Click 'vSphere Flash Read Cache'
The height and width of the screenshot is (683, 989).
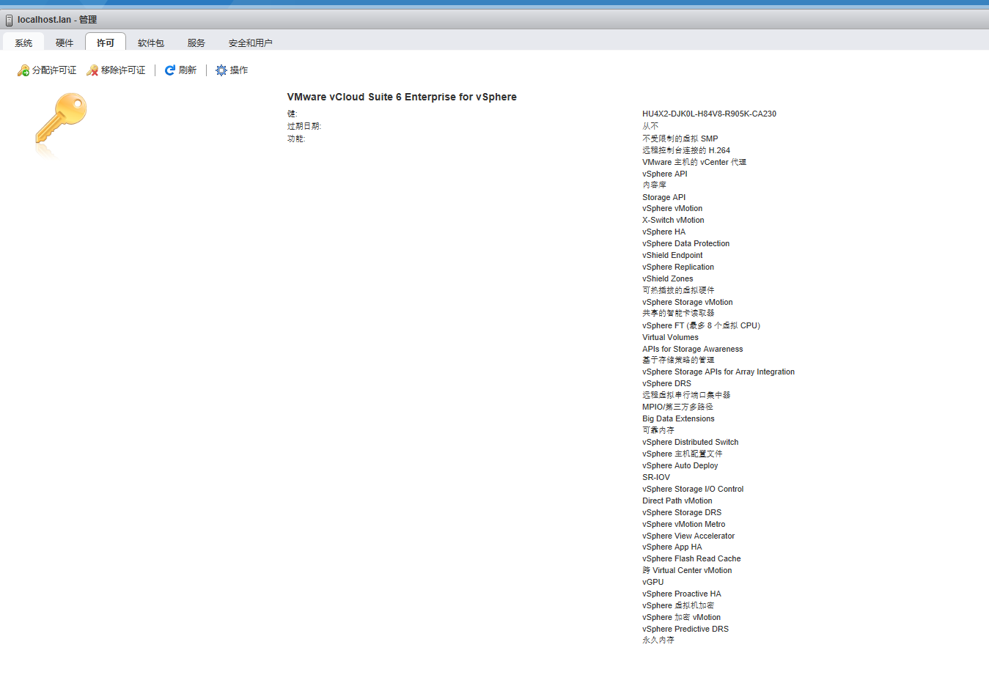(691, 558)
